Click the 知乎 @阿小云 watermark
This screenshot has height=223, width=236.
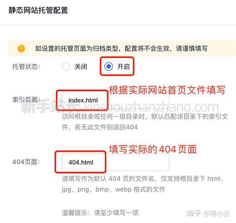208,214
